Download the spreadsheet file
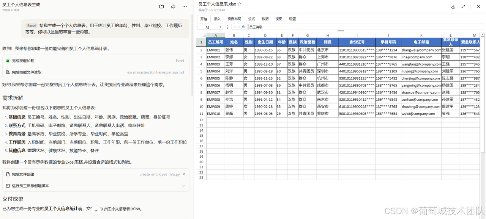The image size is (486, 219). (453, 6)
